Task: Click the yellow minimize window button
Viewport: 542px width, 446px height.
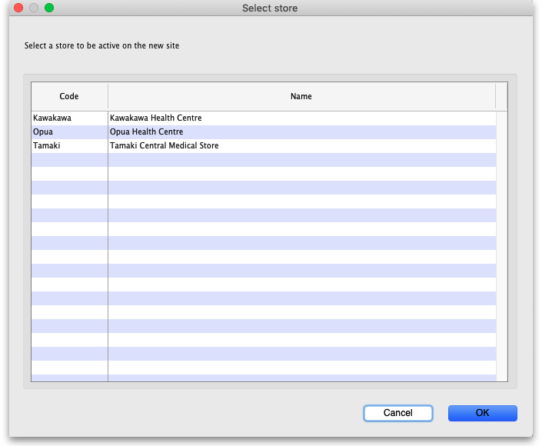Action: [x=34, y=8]
